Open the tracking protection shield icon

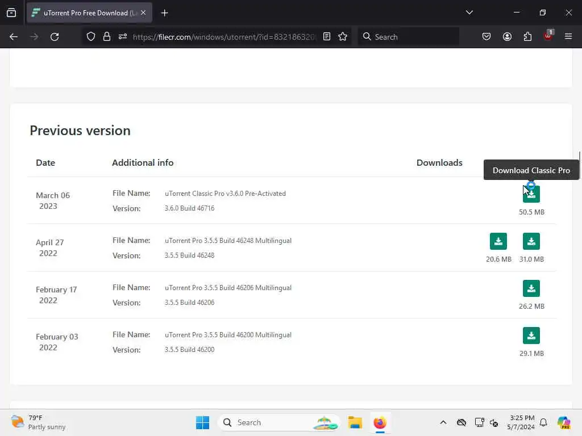[x=91, y=37]
